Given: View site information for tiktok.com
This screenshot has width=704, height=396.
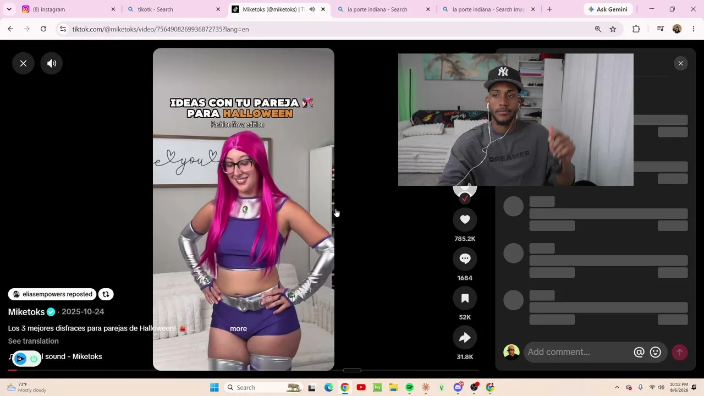Looking at the screenshot, I should tap(63, 29).
